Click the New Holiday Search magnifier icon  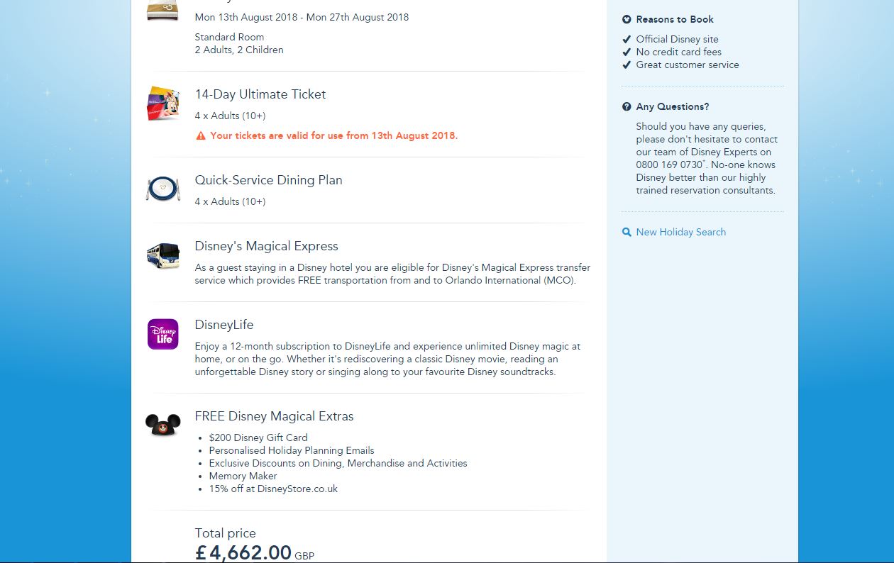click(627, 233)
